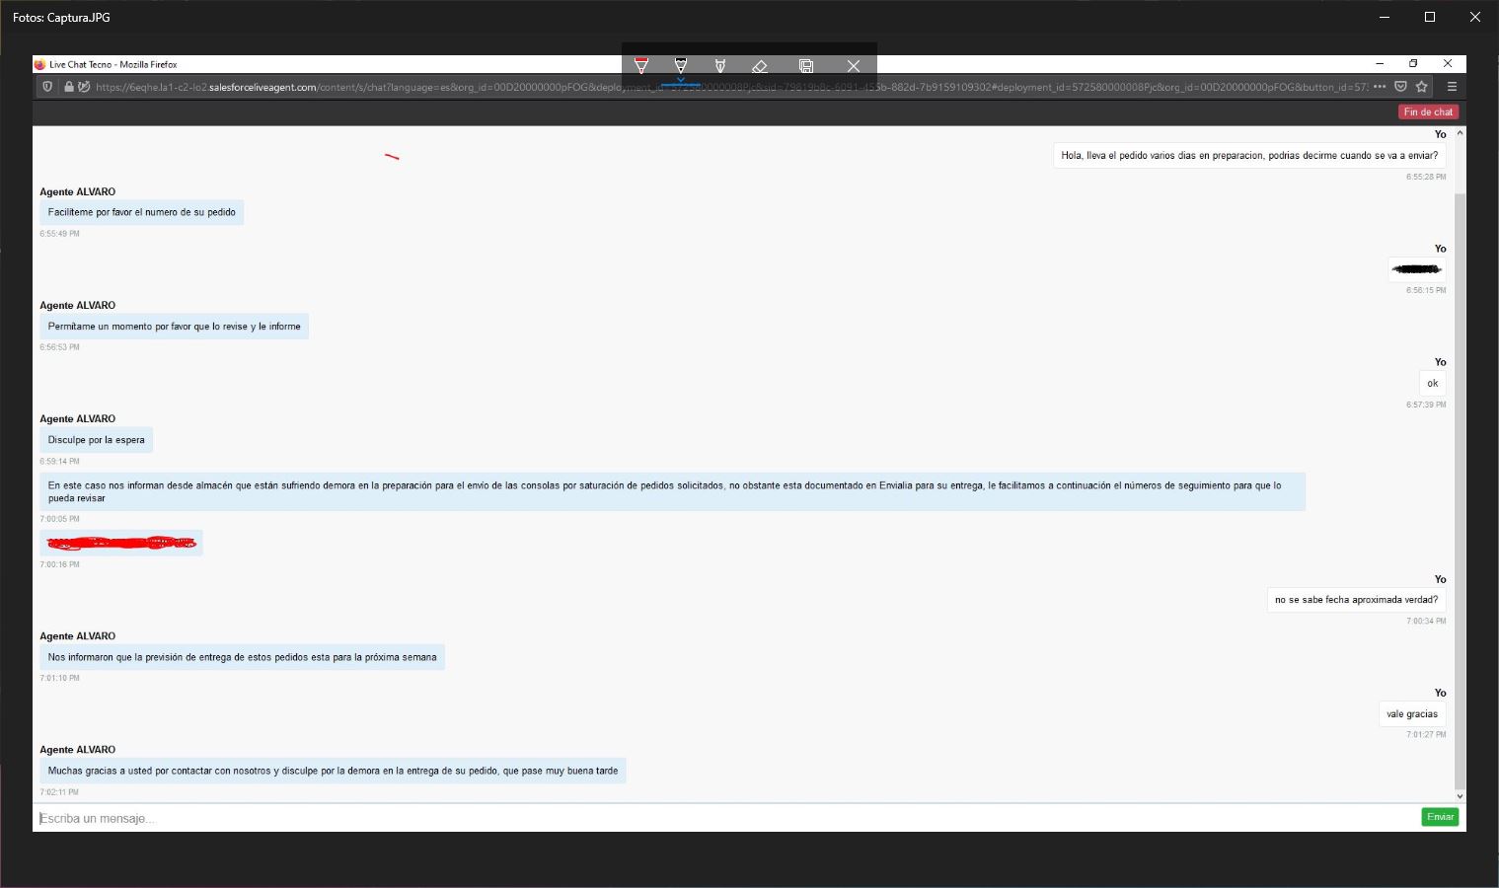Click the timestamp 6:56:15 PM
The width and height of the screenshot is (1499, 888).
click(1426, 290)
